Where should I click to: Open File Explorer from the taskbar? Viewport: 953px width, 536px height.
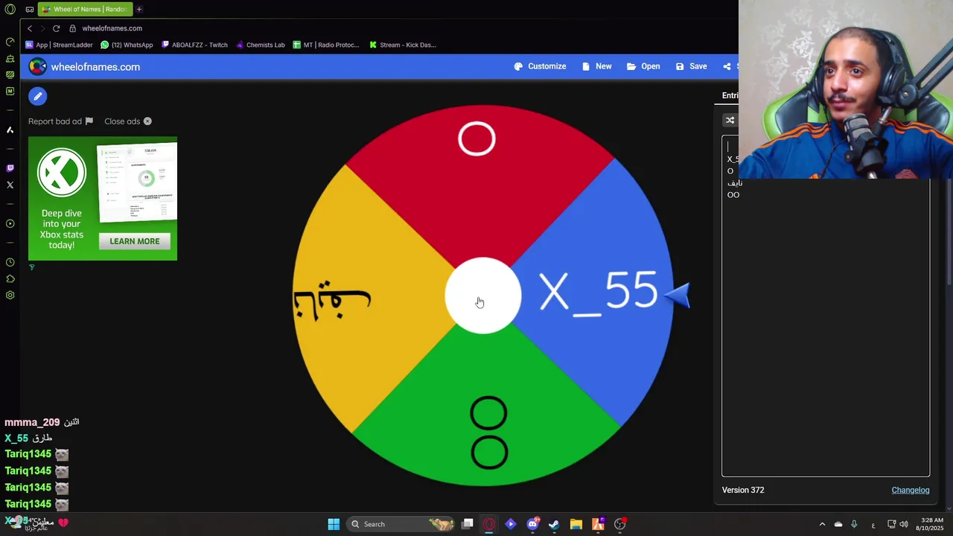[576, 524]
